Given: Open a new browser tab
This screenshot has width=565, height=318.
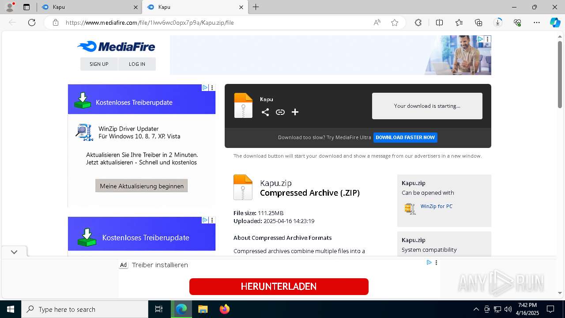Looking at the screenshot, I should [256, 7].
